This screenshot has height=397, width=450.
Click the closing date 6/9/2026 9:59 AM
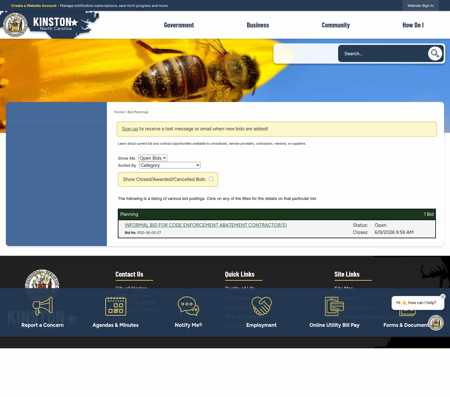coord(394,232)
